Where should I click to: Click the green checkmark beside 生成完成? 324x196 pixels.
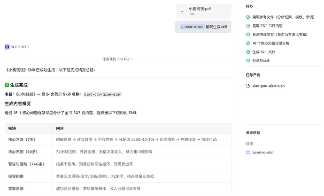7,85
